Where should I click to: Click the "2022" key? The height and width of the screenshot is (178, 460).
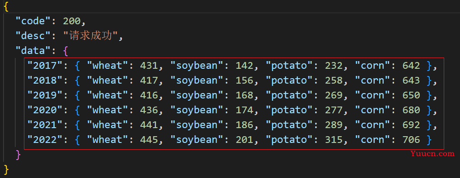click(45, 140)
